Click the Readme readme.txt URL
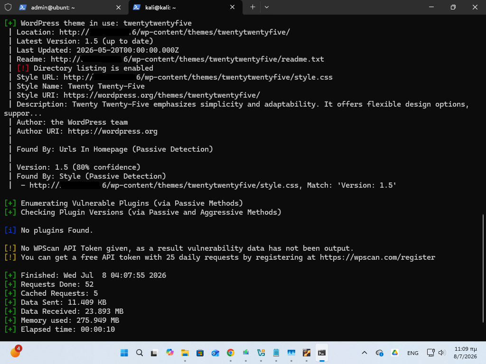Viewport: 486px width, 364px height. click(187, 59)
